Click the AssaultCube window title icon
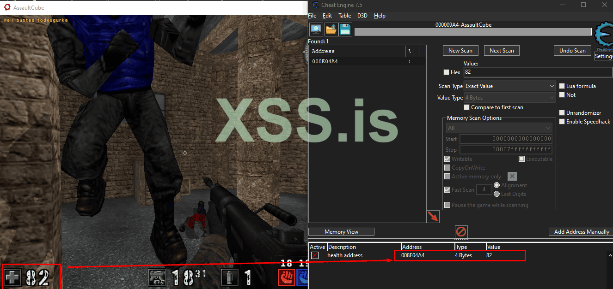The image size is (613, 289). tap(7, 7)
